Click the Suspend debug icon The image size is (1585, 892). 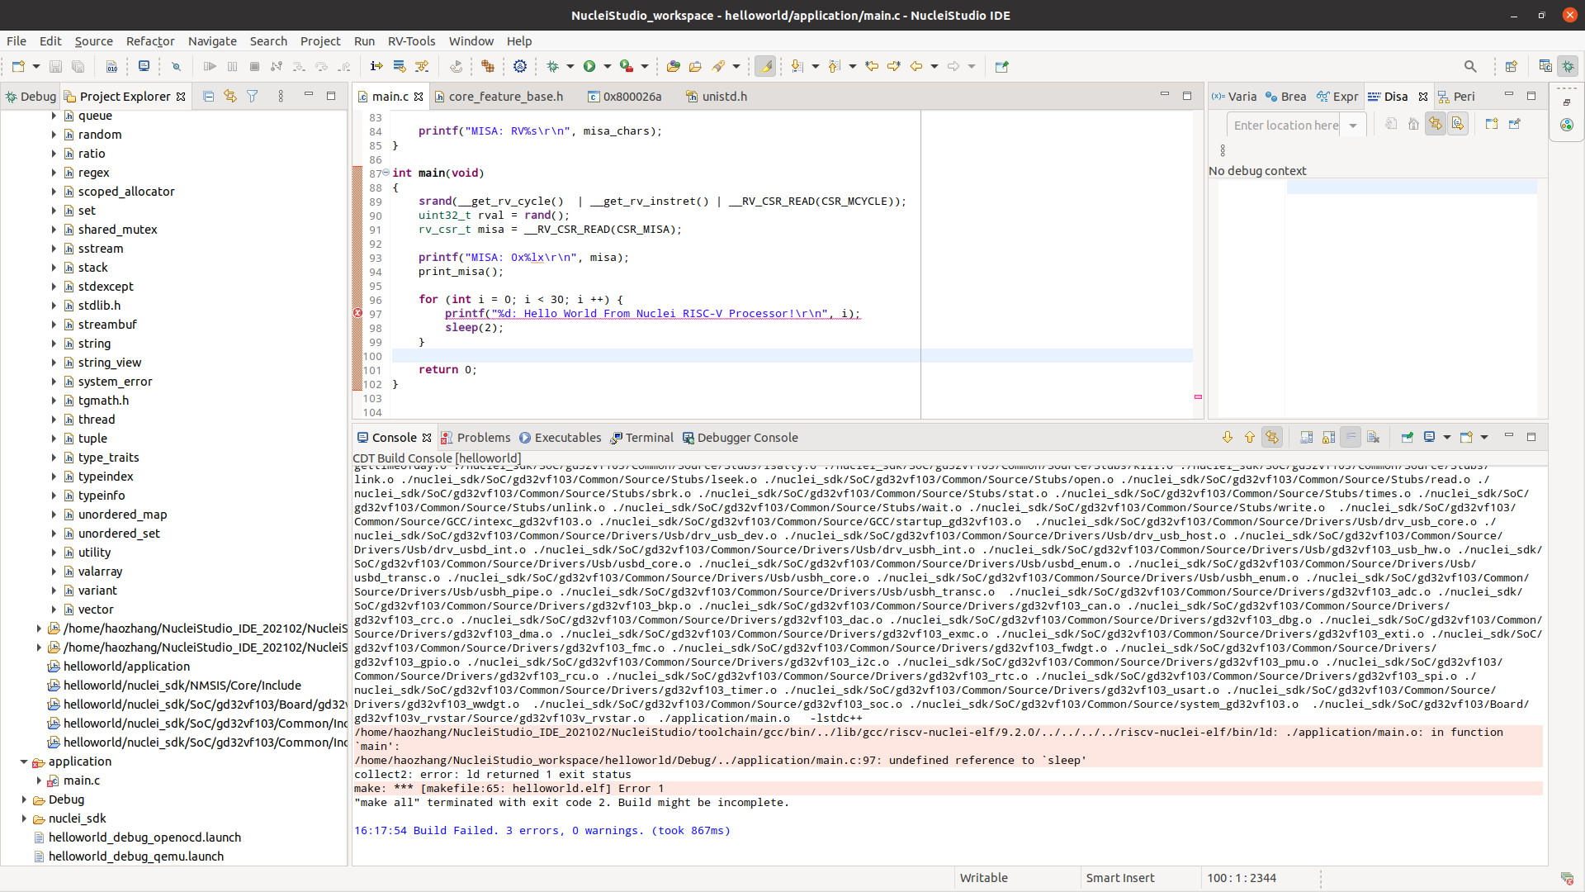(x=232, y=67)
